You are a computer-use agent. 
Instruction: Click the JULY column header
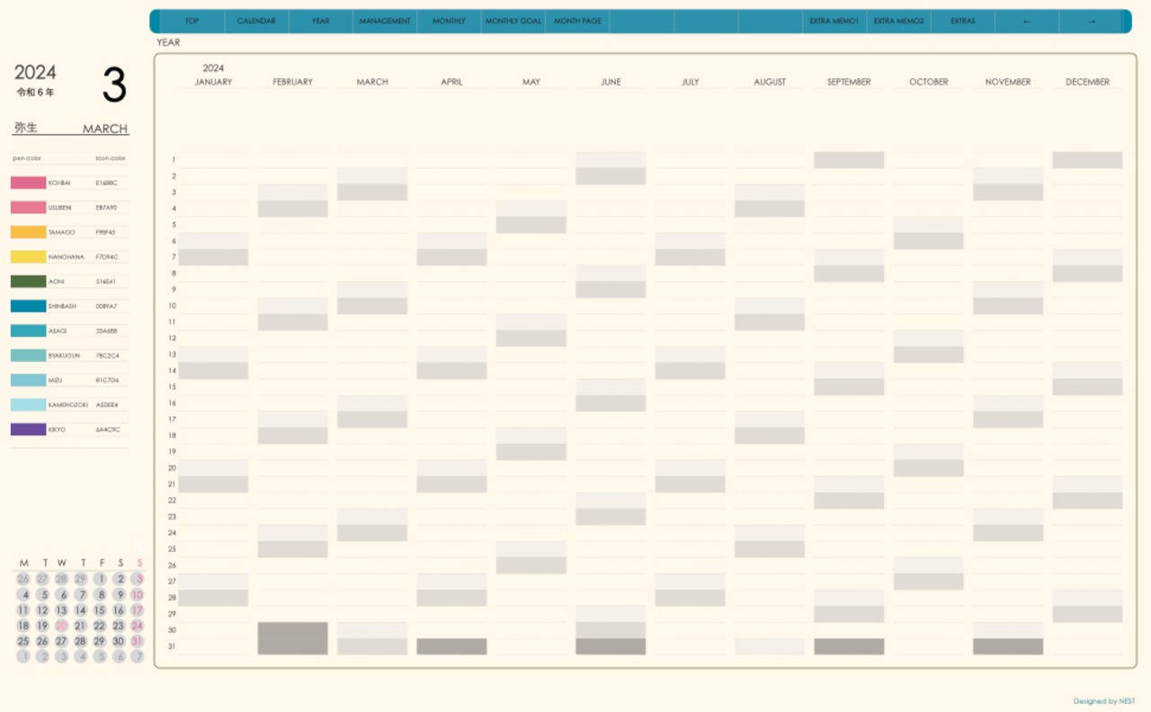[x=691, y=82]
